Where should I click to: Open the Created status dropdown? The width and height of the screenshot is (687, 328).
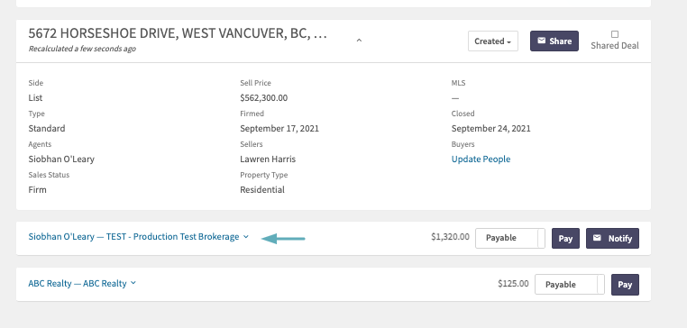click(x=493, y=41)
